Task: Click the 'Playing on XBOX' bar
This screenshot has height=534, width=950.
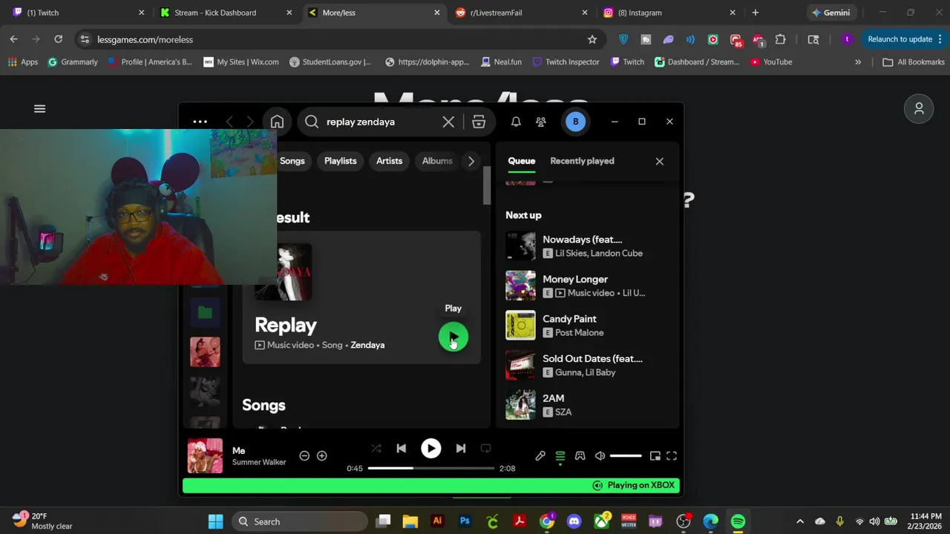Action: (430, 486)
